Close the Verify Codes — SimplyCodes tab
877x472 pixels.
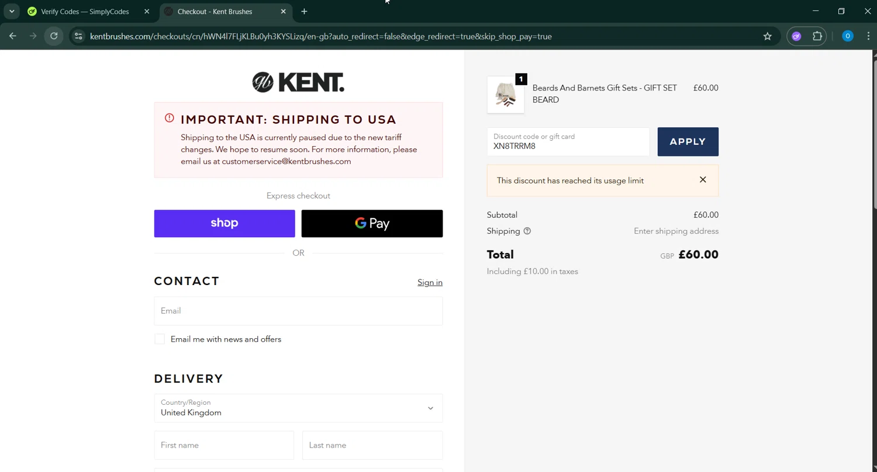(147, 12)
